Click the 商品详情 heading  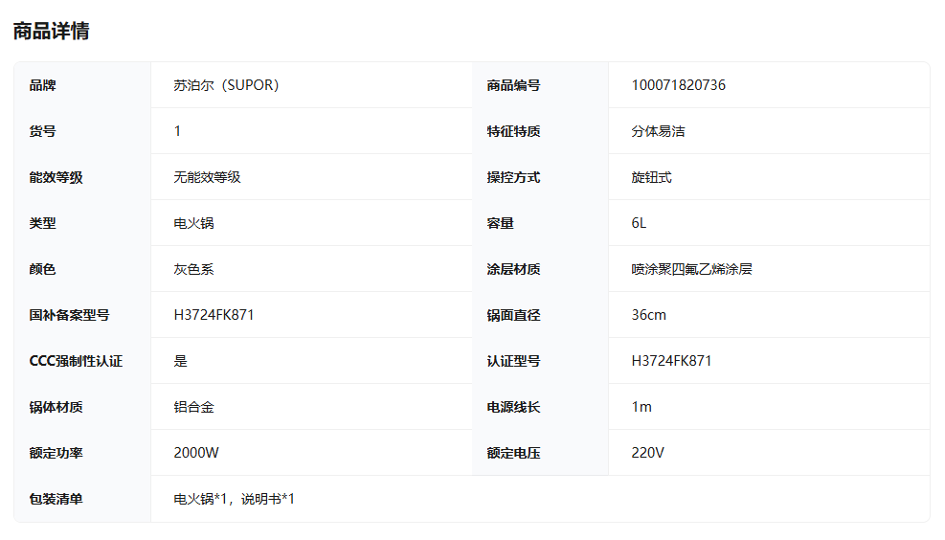click(x=51, y=31)
